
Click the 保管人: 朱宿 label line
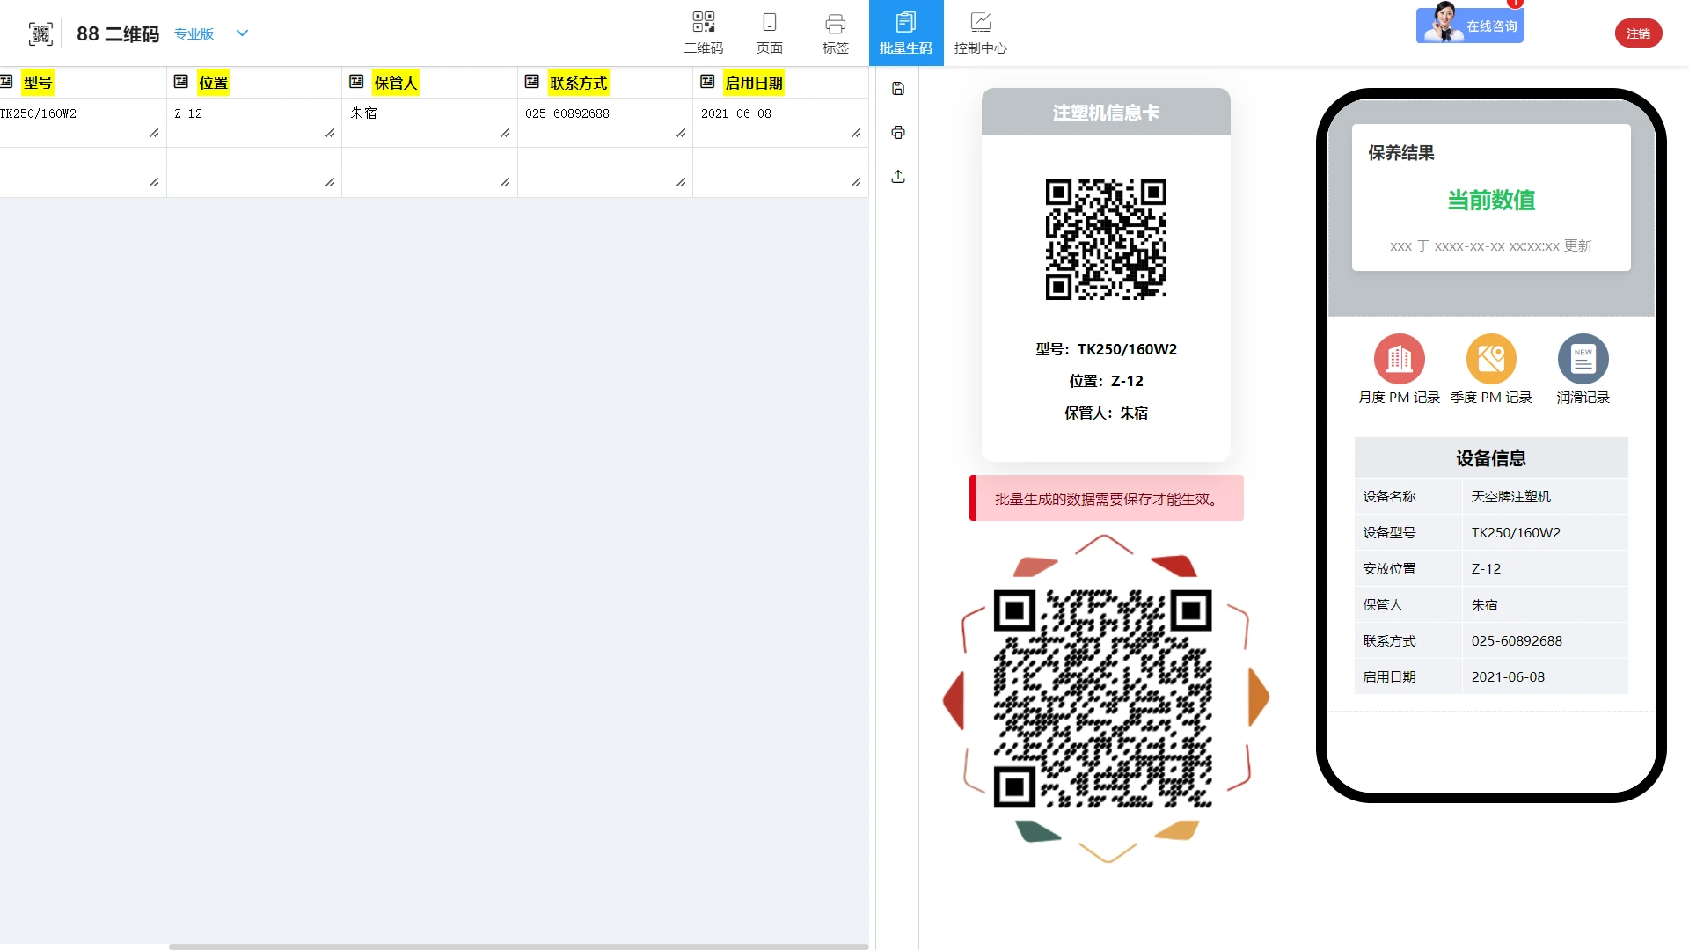[1106, 413]
